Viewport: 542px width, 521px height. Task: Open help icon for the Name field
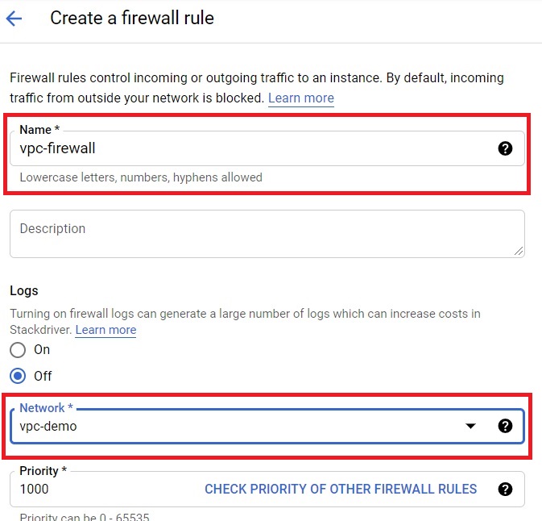[505, 148]
